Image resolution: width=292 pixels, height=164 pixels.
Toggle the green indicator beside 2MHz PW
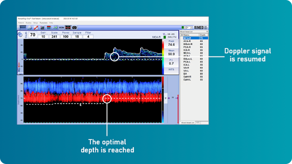tap(165, 37)
